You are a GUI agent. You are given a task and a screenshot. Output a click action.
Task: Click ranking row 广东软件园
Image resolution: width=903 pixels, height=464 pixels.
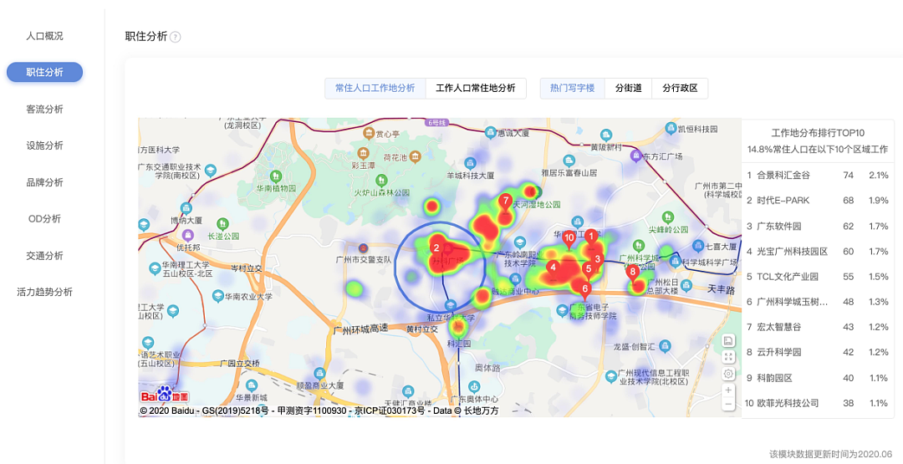[818, 227]
